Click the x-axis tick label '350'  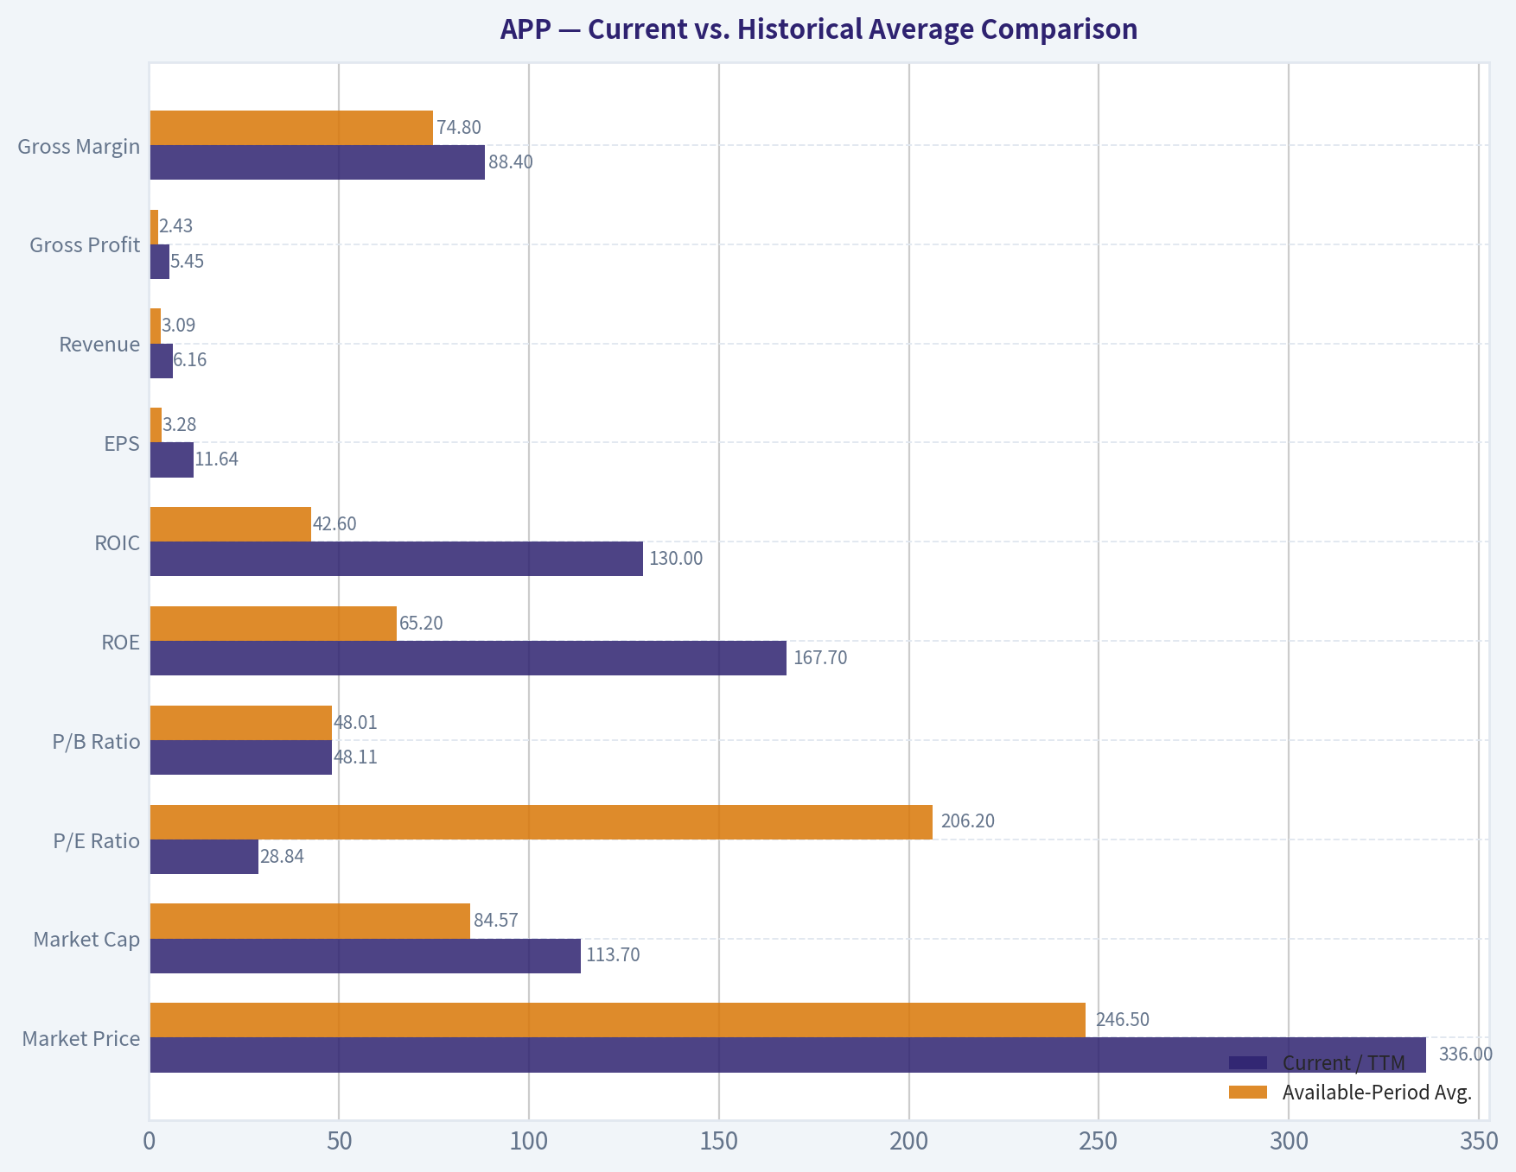(1479, 1141)
